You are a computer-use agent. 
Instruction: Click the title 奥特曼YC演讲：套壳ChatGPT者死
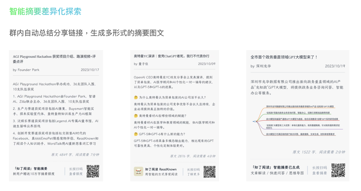click(x=171, y=56)
